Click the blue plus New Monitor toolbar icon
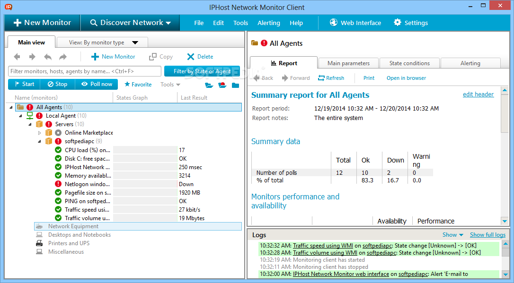The image size is (514, 283). pyautogui.click(x=95, y=57)
